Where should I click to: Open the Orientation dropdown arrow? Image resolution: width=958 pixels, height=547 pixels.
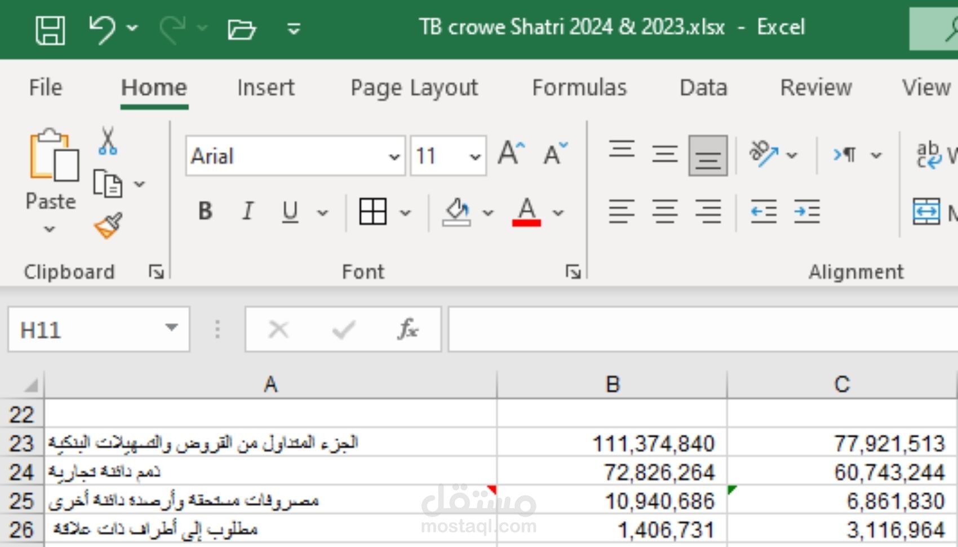click(792, 155)
